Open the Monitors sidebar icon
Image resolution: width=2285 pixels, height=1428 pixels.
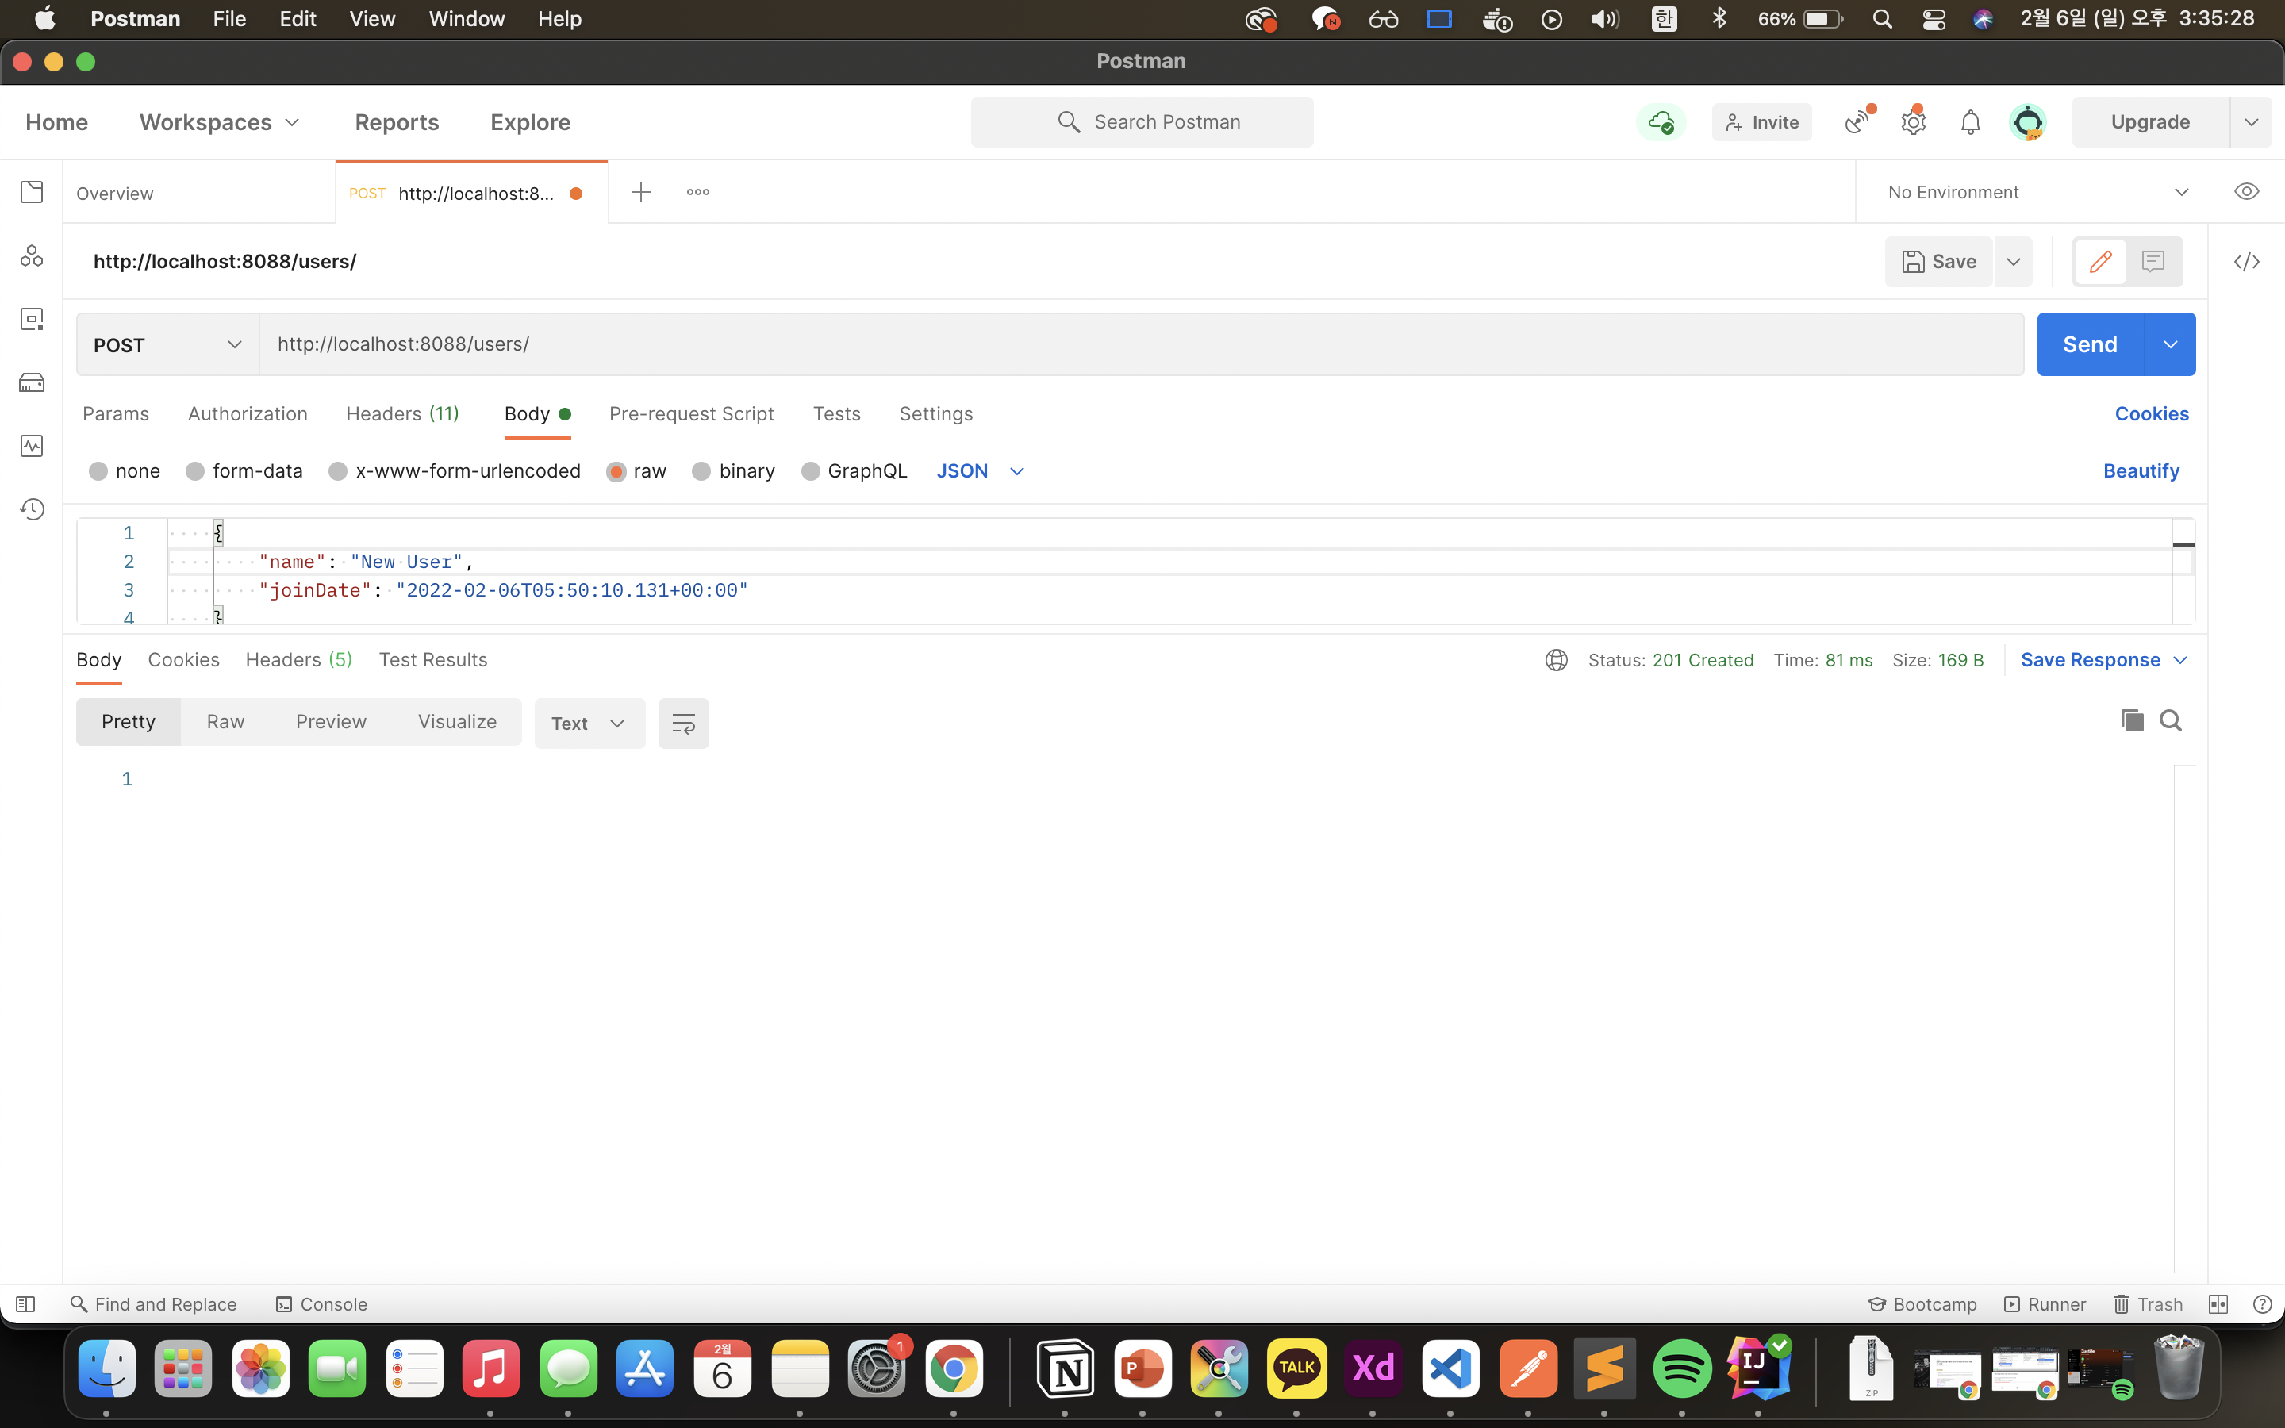(32, 446)
